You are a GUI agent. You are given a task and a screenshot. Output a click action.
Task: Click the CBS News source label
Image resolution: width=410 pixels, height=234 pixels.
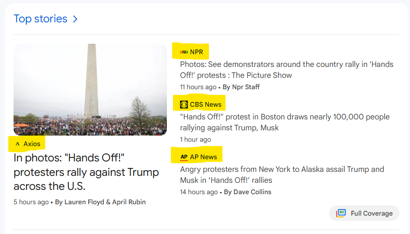[206, 105]
